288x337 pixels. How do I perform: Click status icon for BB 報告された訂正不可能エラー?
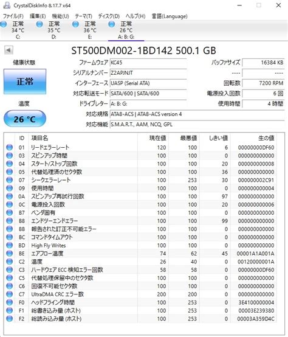tap(10, 229)
